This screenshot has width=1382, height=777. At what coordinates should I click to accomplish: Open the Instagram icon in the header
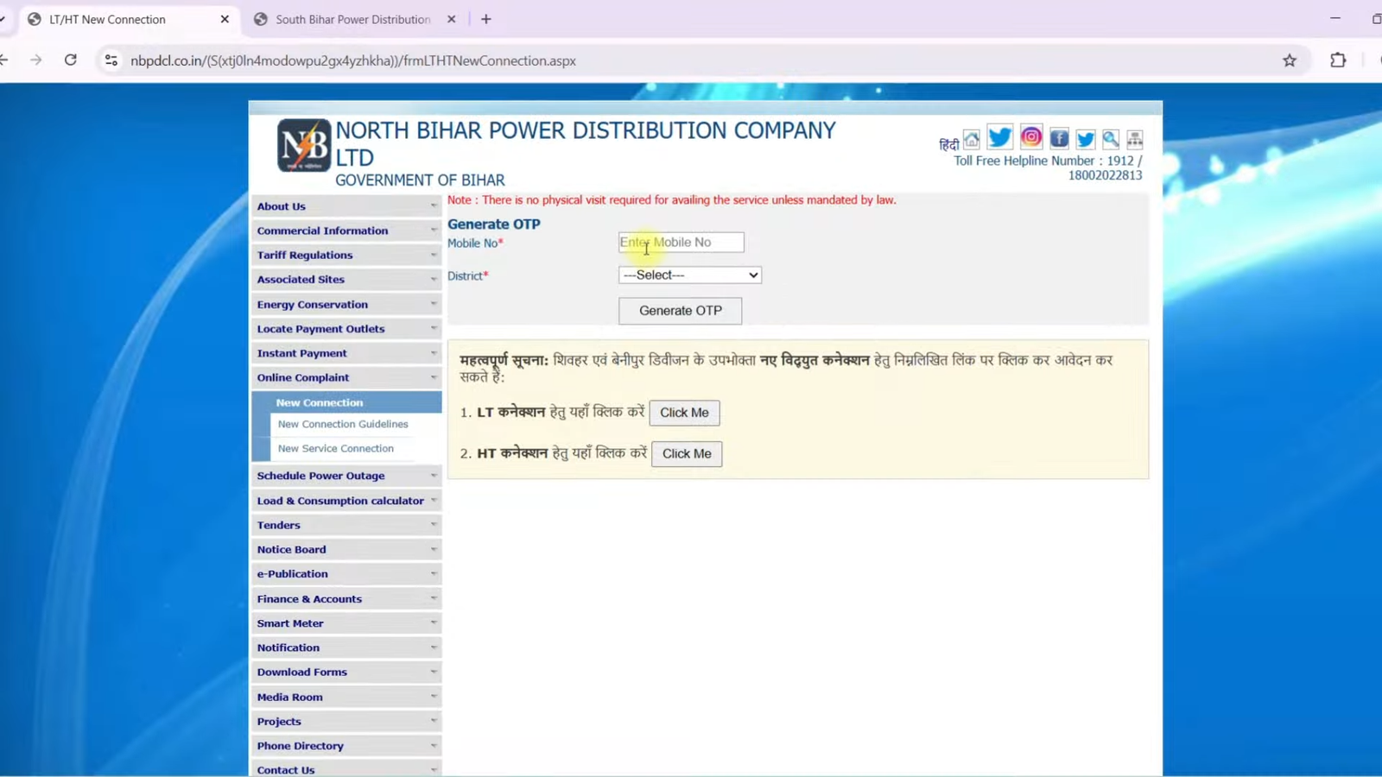(1030, 136)
